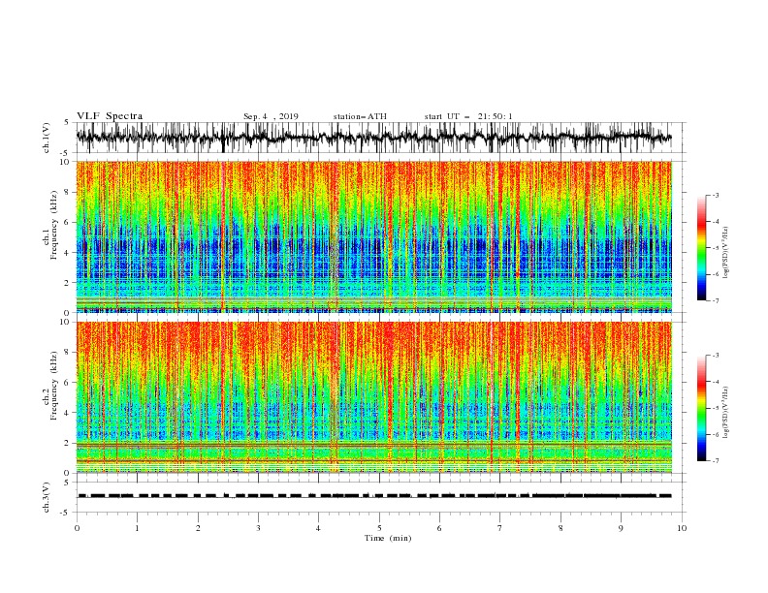Click the "4" kHz tick on ch.1 spectrogram
Image resolution: width=768 pixels, height=593 pixels.
pyautogui.click(x=69, y=253)
